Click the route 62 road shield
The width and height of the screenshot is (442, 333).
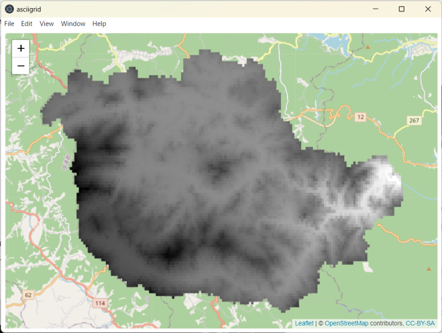pyautogui.click(x=28, y=295)
